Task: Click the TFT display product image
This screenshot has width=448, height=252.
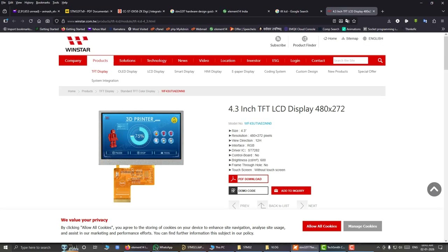Action: pyautogui.click(x=141, y=156)
